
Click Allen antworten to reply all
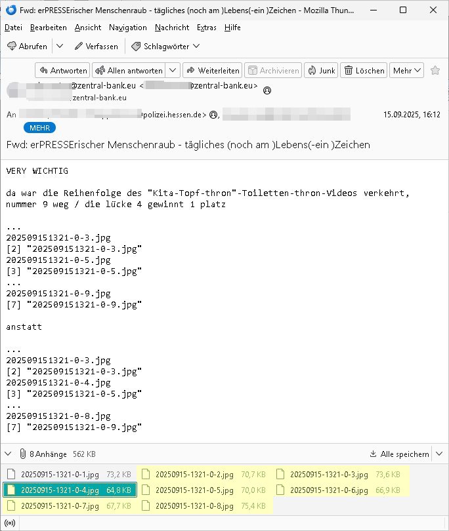point(129,70)
